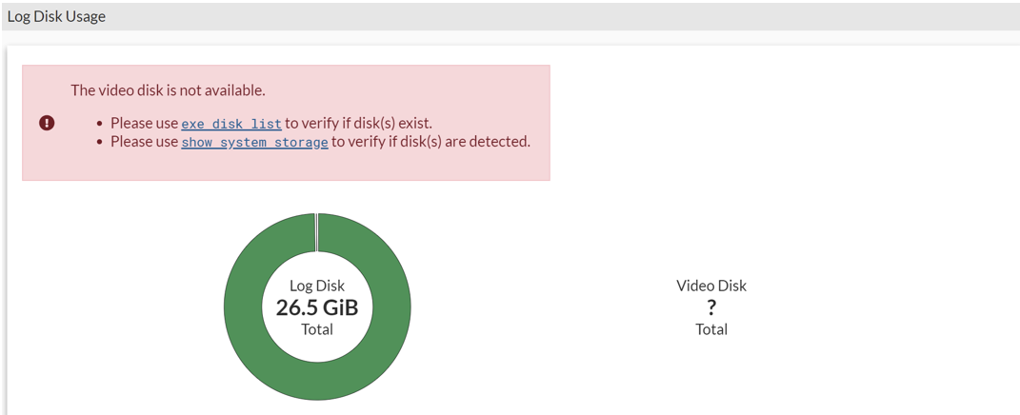Select the "Log Disk" label inside the donut
Image resolution: width=1020 pixels, height=415 pixels.
click(317, 286)
